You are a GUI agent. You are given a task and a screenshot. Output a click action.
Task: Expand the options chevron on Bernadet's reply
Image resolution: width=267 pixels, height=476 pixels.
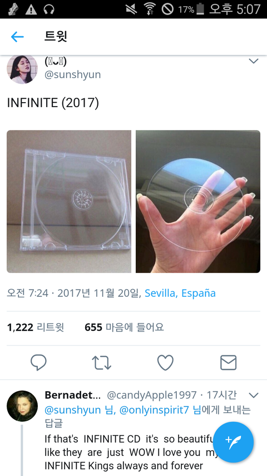(x=254, y=395)
